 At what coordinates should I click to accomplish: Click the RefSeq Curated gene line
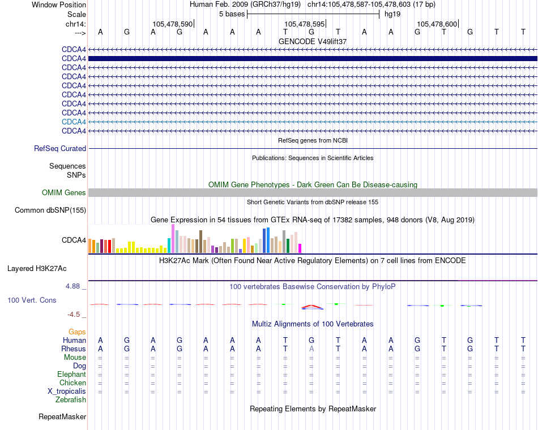(x=313, y=148)
